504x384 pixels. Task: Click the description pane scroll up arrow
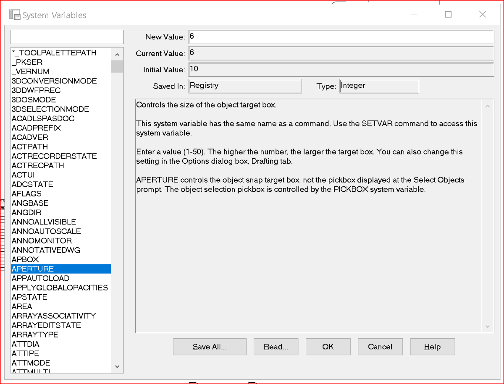[487, 106]
